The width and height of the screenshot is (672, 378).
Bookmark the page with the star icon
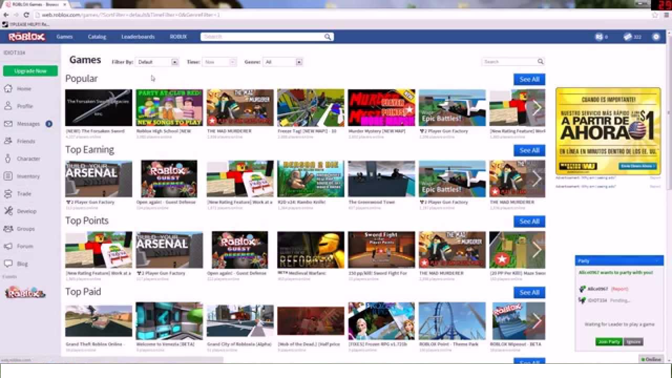coord(654,15)
